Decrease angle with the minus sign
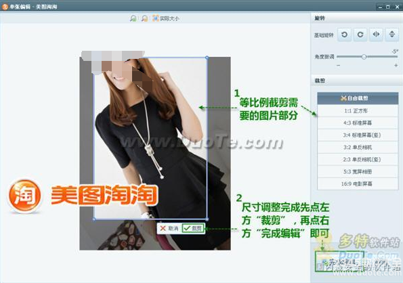 click(338, 66)
